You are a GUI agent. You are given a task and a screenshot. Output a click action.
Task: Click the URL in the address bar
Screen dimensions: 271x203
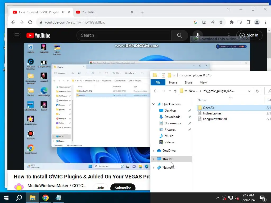[75, 22]
